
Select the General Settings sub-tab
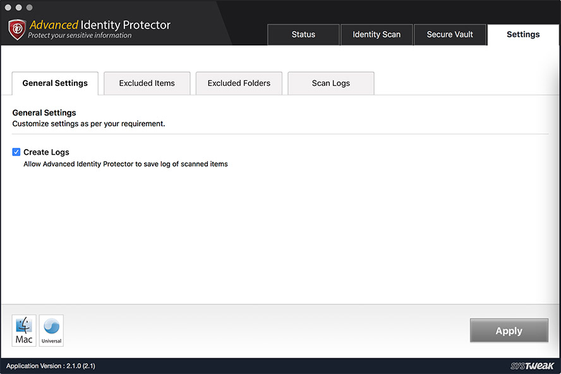55,83
